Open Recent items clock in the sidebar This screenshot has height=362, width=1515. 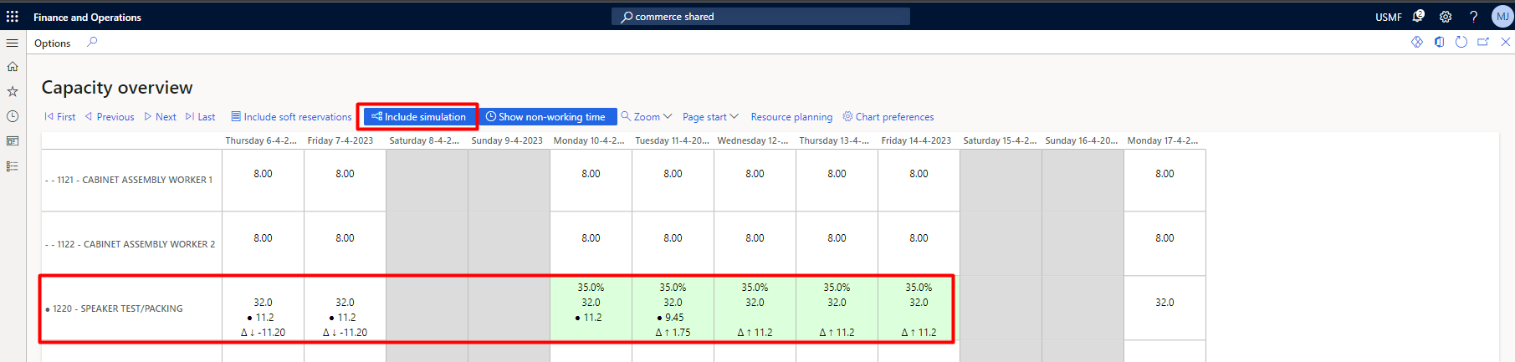tap(13, 117)
